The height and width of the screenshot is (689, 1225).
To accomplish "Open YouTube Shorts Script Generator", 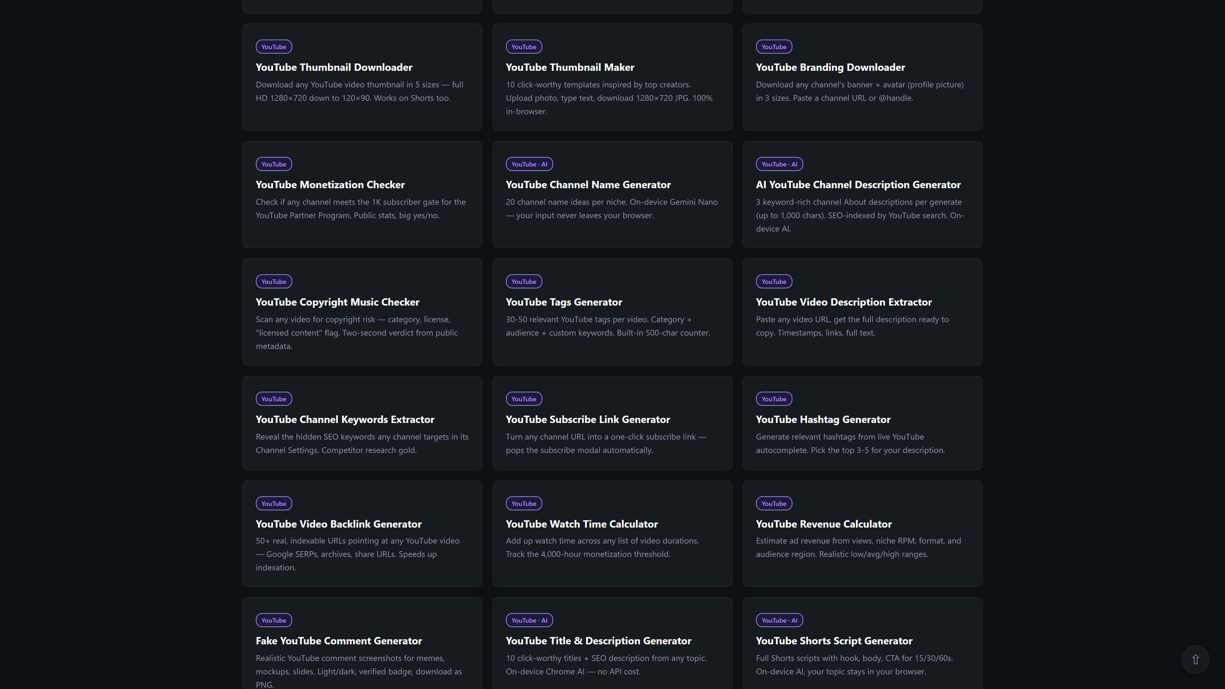I will click(x=834, y=641).
